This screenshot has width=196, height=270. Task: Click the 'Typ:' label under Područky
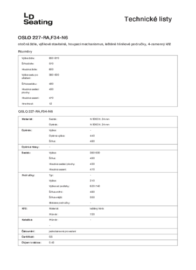51,175
